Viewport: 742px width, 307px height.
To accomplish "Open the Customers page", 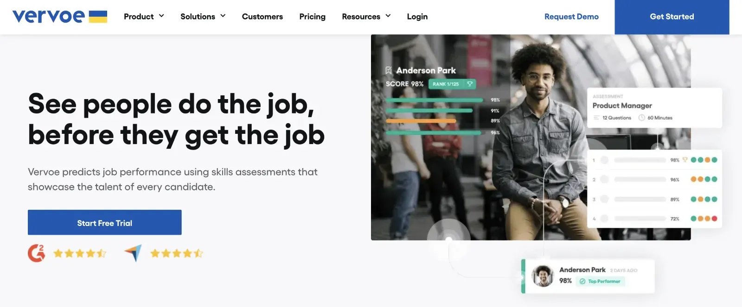I will 262,17.
